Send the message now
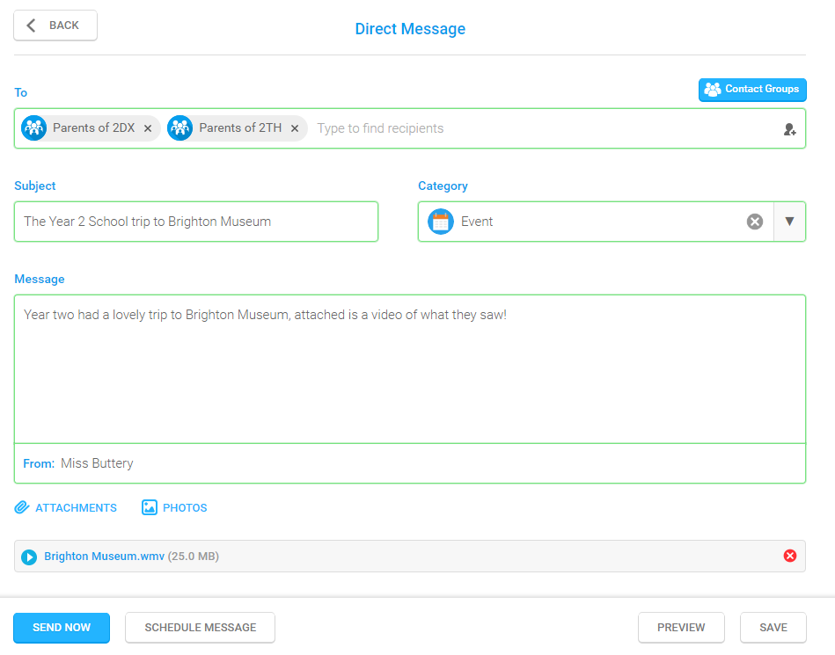Screen dimensions: 835x655 (62, 628)
